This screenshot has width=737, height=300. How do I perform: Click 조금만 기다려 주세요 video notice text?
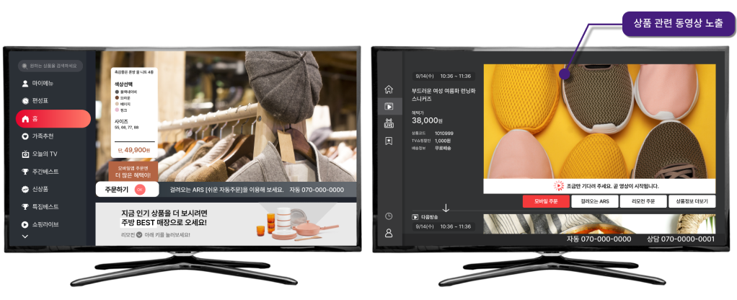click(x=612, y=186)
